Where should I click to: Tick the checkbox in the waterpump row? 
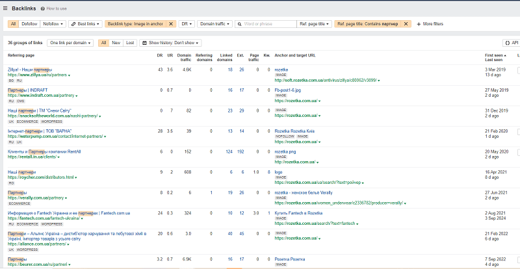pos(519,132)
